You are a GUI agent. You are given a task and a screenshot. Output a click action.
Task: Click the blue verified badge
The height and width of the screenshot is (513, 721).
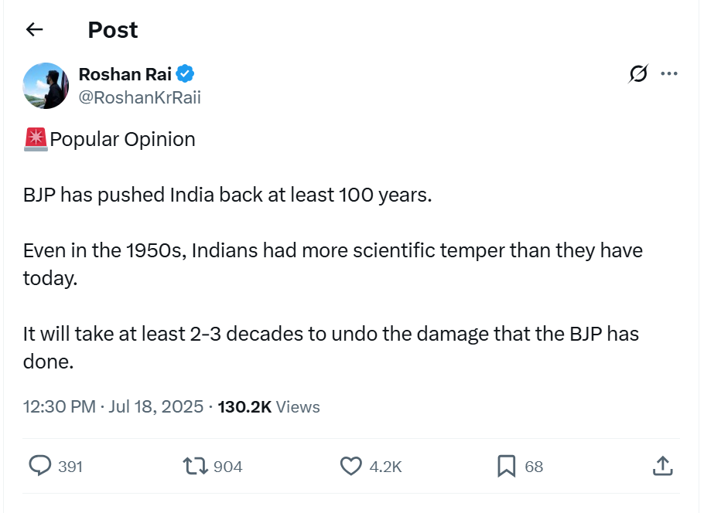186,74
